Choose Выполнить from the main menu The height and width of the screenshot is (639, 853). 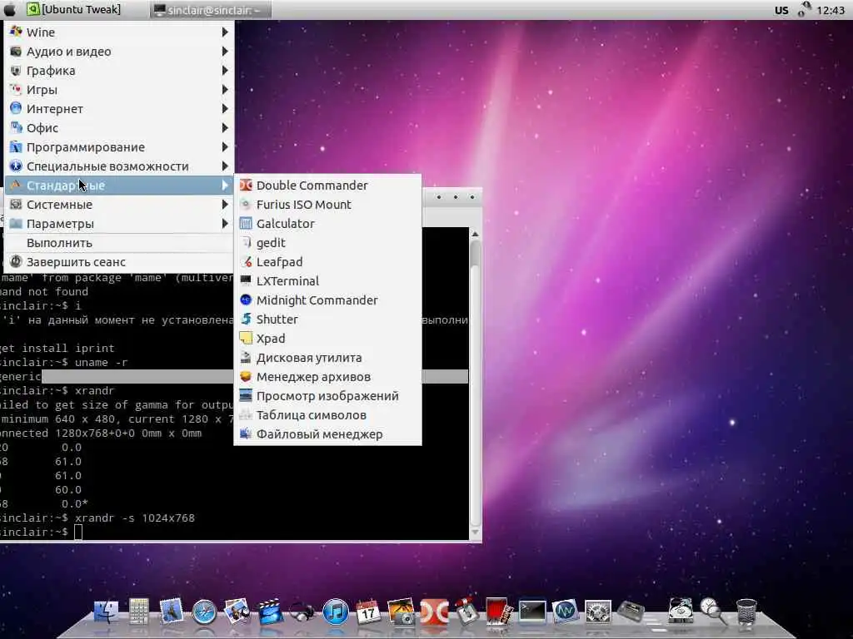point(119,243)
